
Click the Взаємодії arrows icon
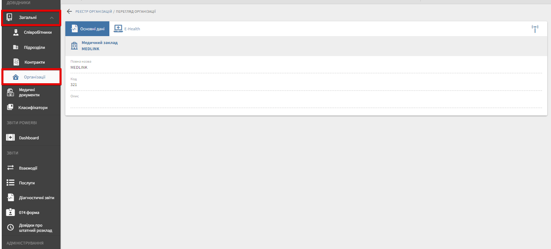pos(11,168)
